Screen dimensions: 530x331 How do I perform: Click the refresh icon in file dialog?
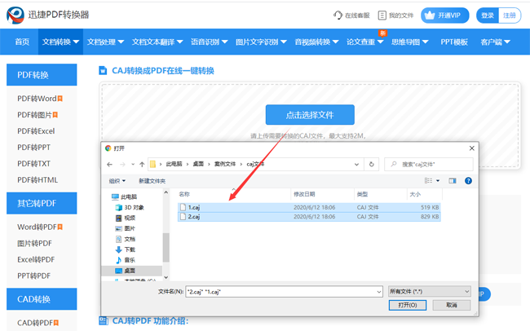(x=372, y=165)
